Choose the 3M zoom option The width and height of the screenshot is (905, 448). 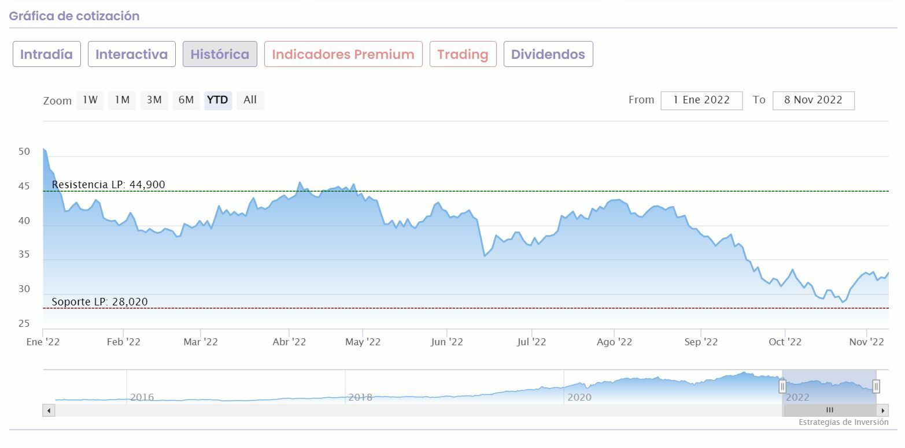[154, 100]
